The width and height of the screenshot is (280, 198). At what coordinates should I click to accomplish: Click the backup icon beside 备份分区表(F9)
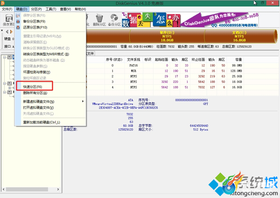tap(18, 21)
